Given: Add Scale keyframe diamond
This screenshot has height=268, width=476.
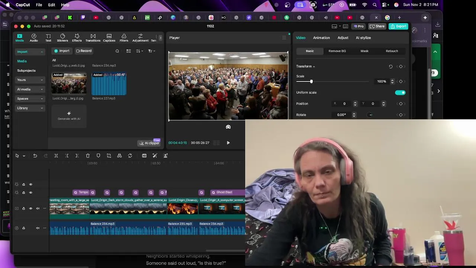Looking at the screenshot, I should [401, 82].
